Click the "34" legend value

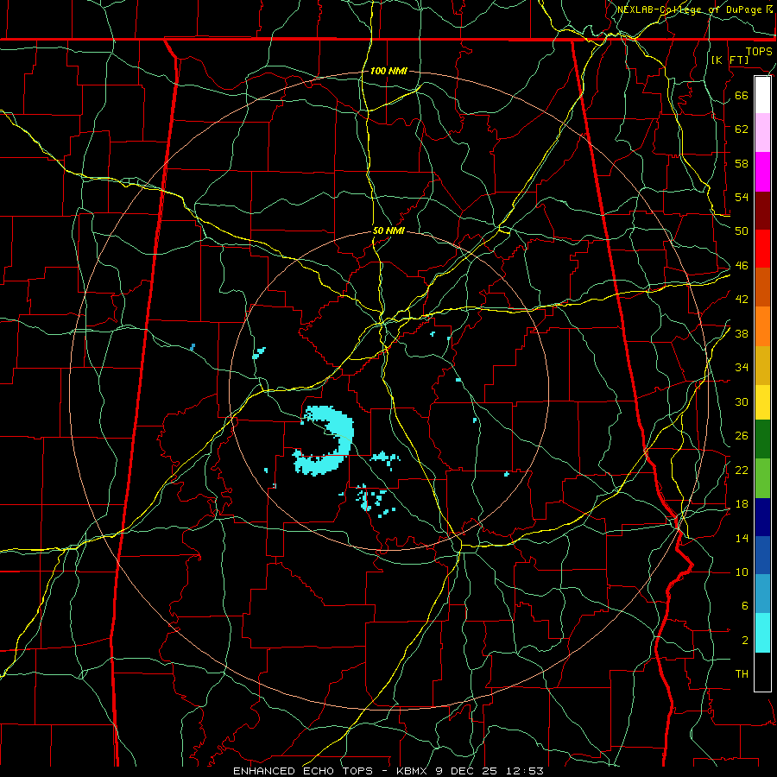(x=742, y=367)
